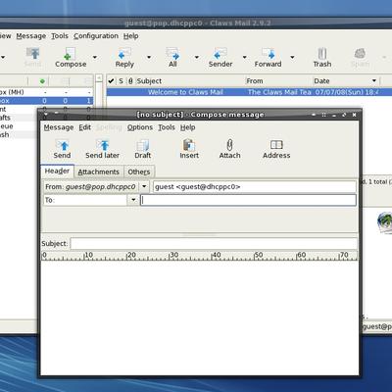This screenshot has width=392, height=392.
Task: Open the Compose dropdown arrow
Action: pyautogui.click(x=95, y=57)
